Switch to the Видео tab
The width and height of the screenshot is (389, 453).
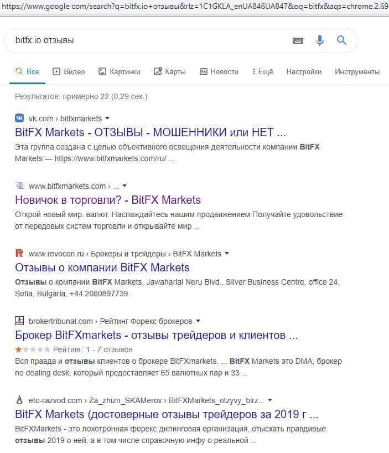click(x=69, y=71)
